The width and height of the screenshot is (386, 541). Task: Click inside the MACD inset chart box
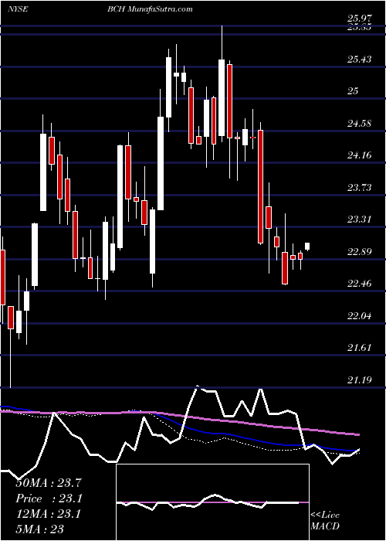tap(212, 502)
